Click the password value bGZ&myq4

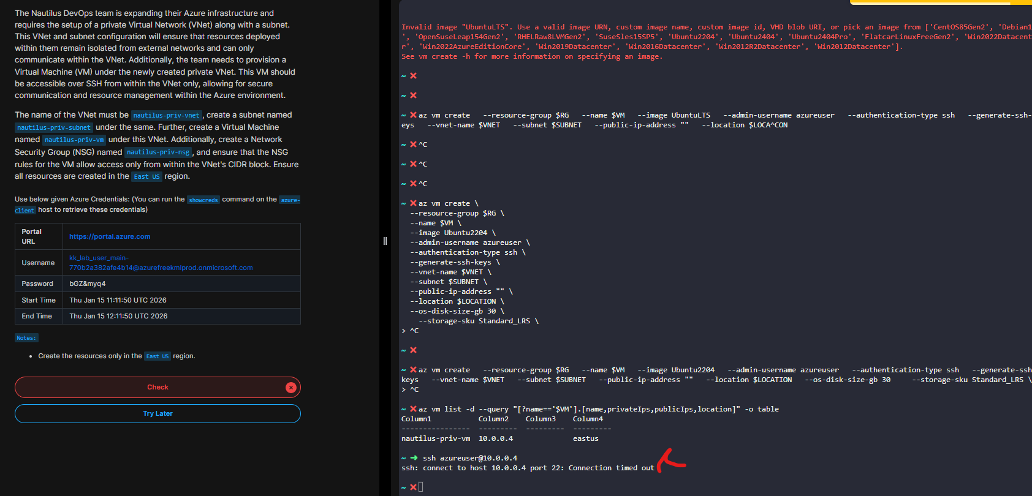[88, 284]
